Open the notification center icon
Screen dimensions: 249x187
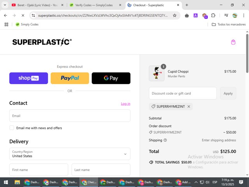click(241, 182)
